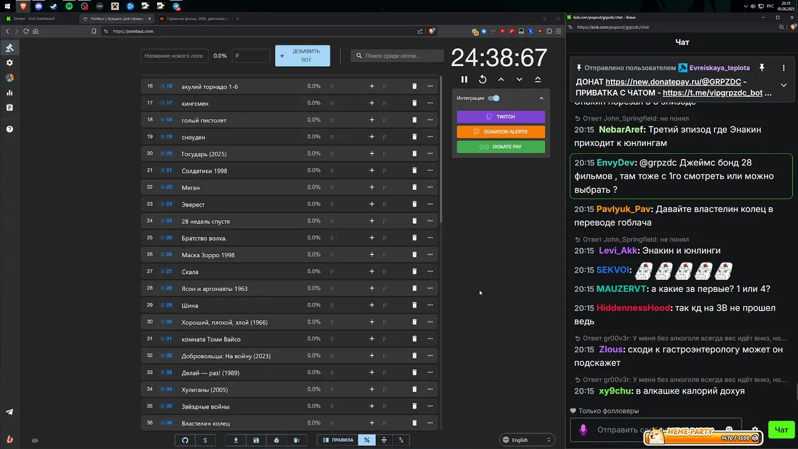Click the double up arrow timer icon
Screen dimensions: 798x449
(x=537, y=79)
